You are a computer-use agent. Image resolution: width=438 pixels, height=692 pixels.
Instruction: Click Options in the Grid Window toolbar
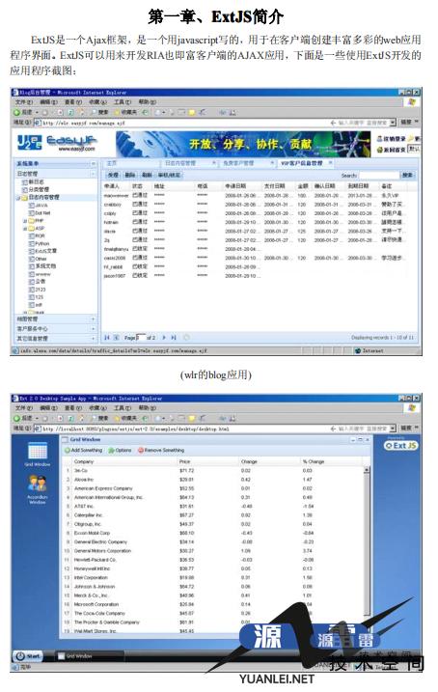[120, 450]
